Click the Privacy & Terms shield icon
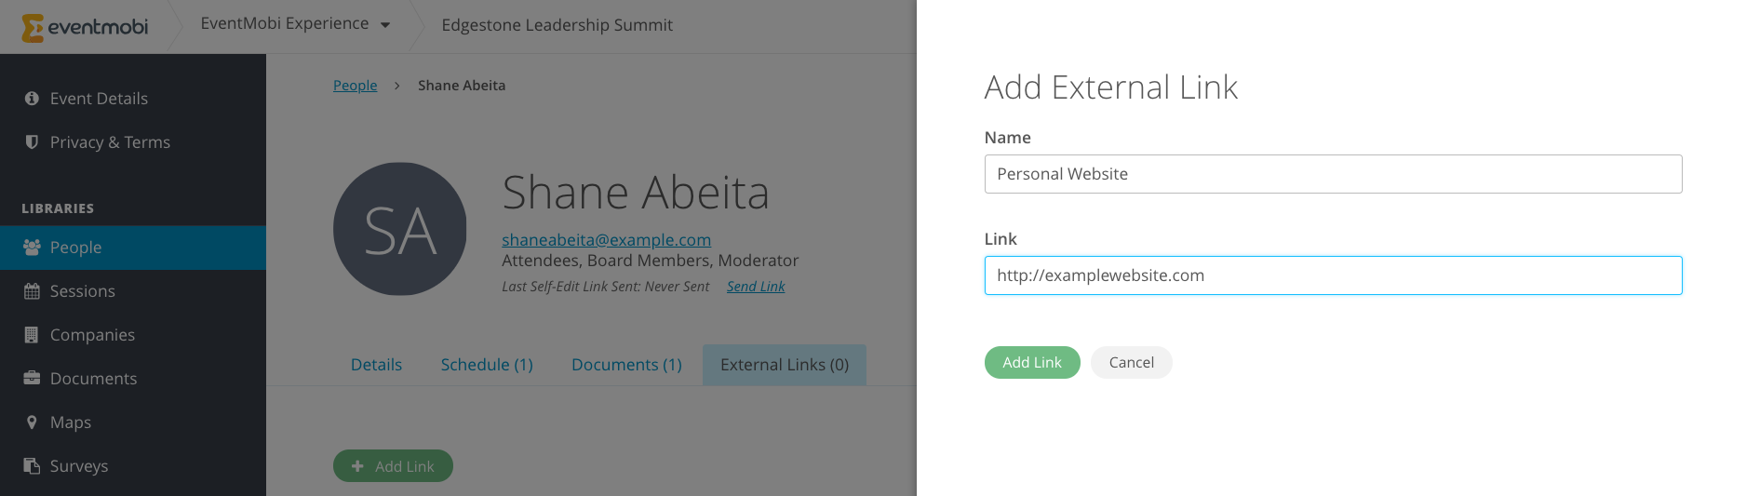This screenshot has height=496, width=1746. [32, 142]
